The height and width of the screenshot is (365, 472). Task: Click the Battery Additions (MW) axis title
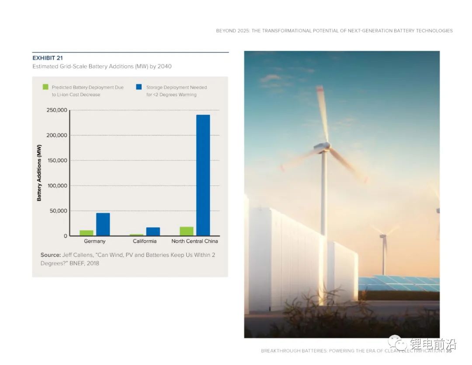(39, 173)
